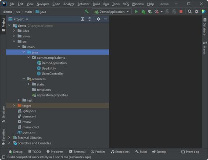Open the Build tool window at bottom
This screenshot has height=160, width=208.
coord(141,152)
